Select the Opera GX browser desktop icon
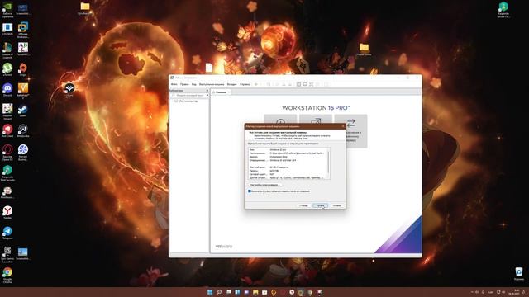The image size is (529, 297). (7, 153)
